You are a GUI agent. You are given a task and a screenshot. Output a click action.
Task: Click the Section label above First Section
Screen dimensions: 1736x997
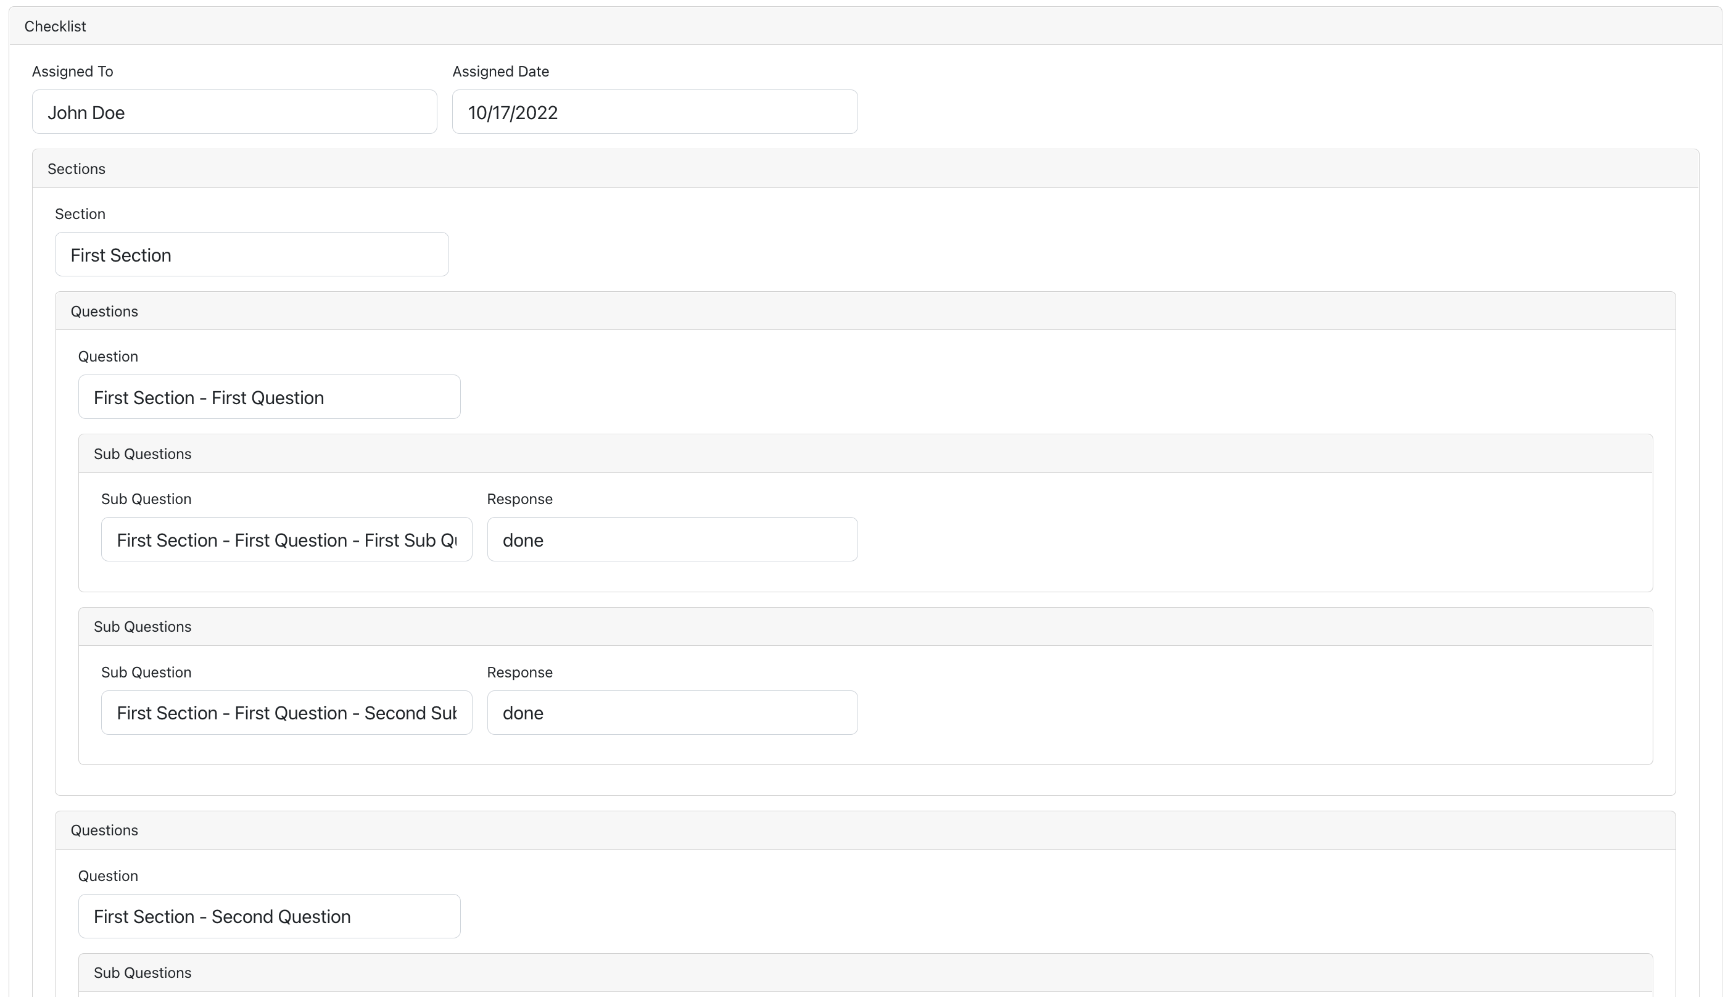80,213
